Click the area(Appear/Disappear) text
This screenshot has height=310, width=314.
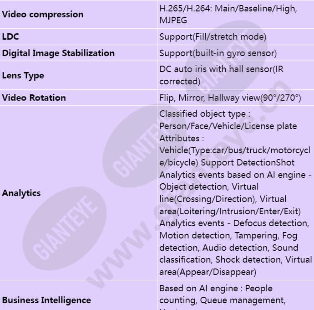pos(208,272)
